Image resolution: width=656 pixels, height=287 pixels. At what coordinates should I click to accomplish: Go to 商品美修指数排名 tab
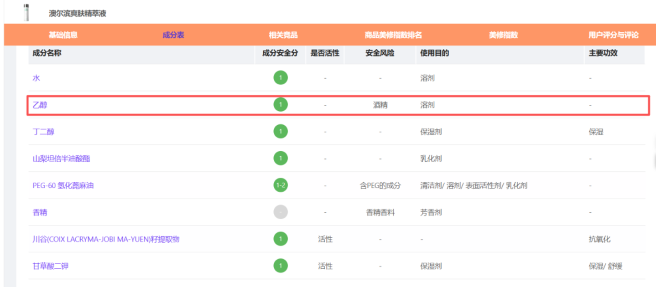pyautogui.click(x=393, y=35)
